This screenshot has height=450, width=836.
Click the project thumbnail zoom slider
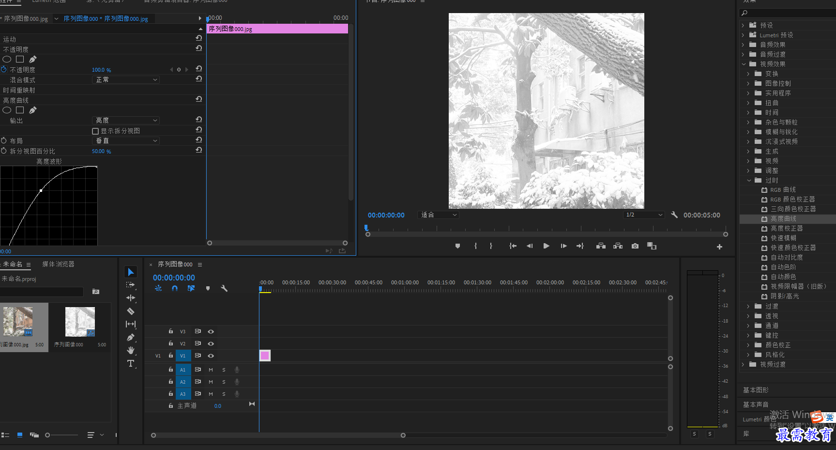(47, 435)
